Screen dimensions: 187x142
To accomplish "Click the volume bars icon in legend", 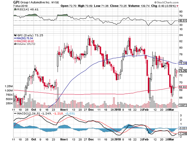I will pyautogui.click(x=15, y=44).
